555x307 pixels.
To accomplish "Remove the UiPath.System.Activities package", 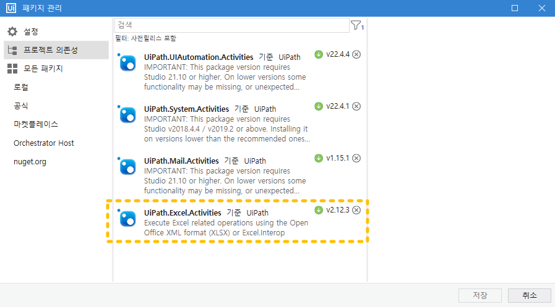I will tap(356, 106).
